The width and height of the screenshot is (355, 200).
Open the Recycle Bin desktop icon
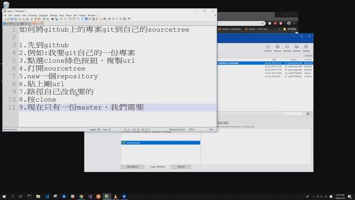[6, 4]
